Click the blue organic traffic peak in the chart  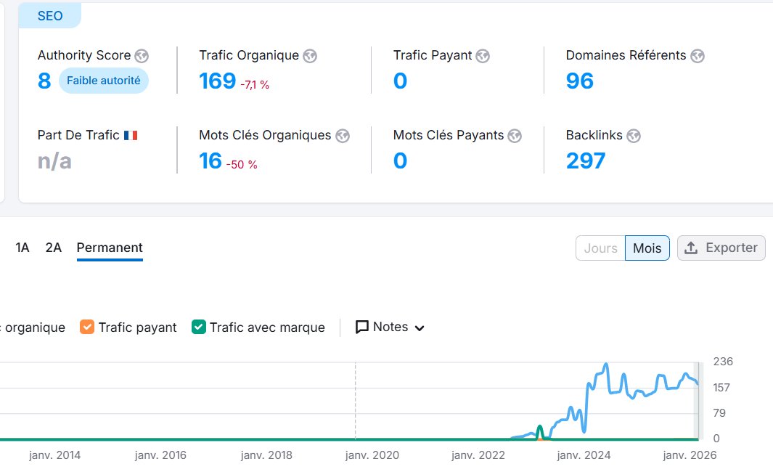[x=606, y=365]
